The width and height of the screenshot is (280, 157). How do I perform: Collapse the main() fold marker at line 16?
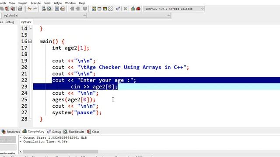30,41
